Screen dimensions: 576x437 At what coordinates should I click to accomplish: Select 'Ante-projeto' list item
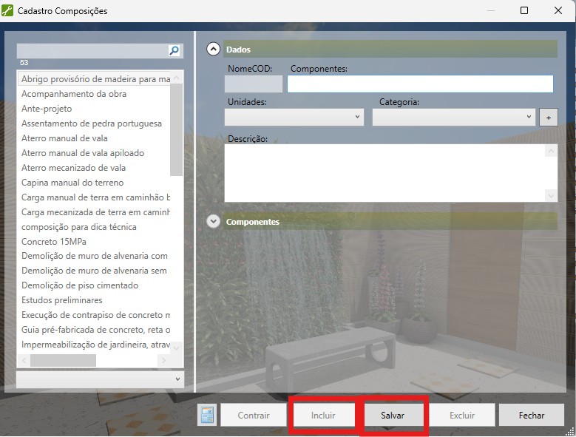click(x=94, y=109)
